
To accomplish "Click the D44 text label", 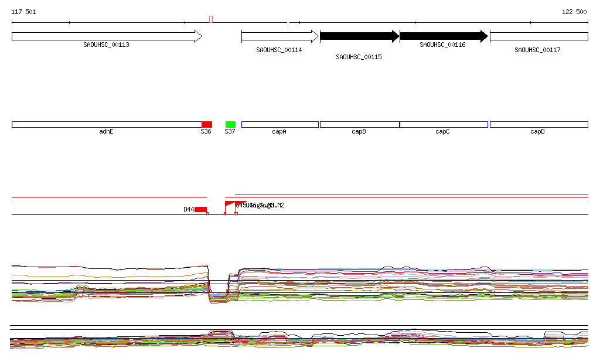I will 188,209.
